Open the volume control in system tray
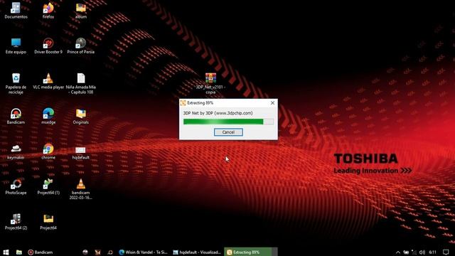Image resolution: width=455 pixels, height=256 pixels. [422, 252]
